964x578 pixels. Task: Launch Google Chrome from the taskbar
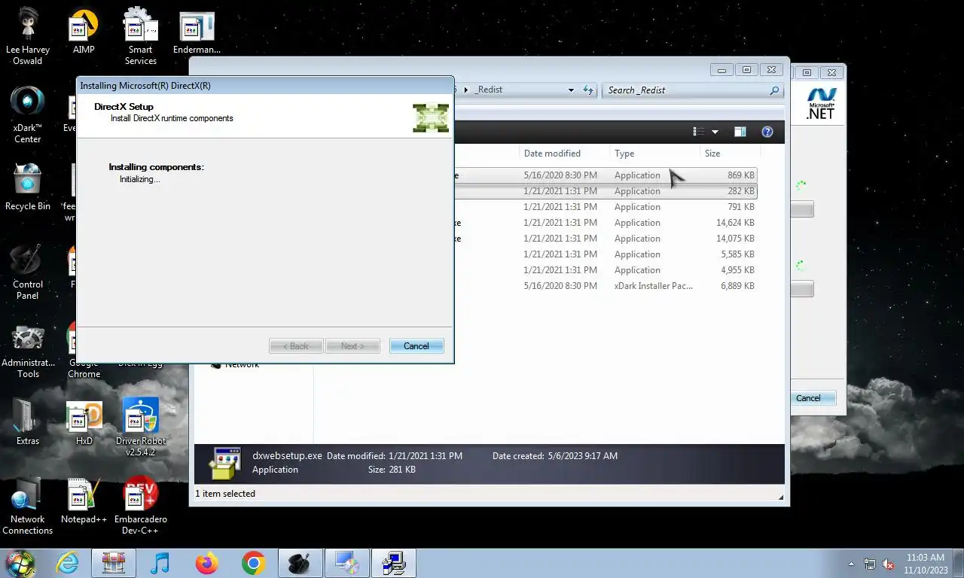[253, 563]
